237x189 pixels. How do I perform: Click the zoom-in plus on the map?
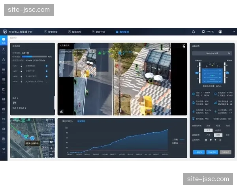(51, 148)
